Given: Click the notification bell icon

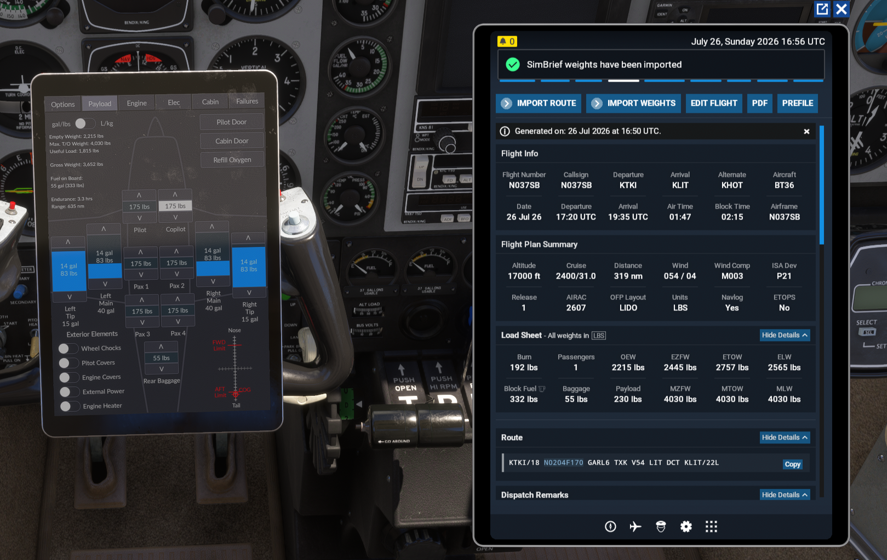Looking at the screenshot, I should 503,42.
